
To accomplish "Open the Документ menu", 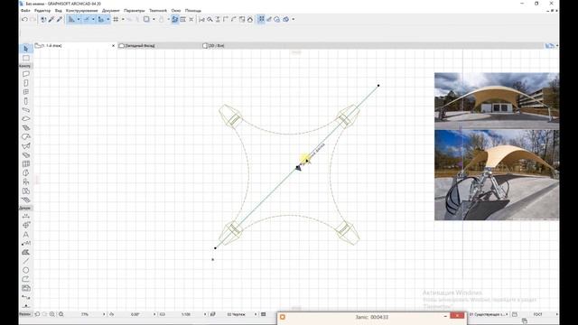I will pyautogui.click(x=110, y=11).
